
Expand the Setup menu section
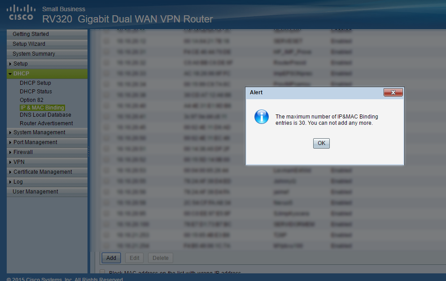[x=10, y=64]
